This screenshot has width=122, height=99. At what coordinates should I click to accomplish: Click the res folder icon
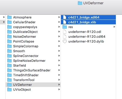tap(65, 27)
